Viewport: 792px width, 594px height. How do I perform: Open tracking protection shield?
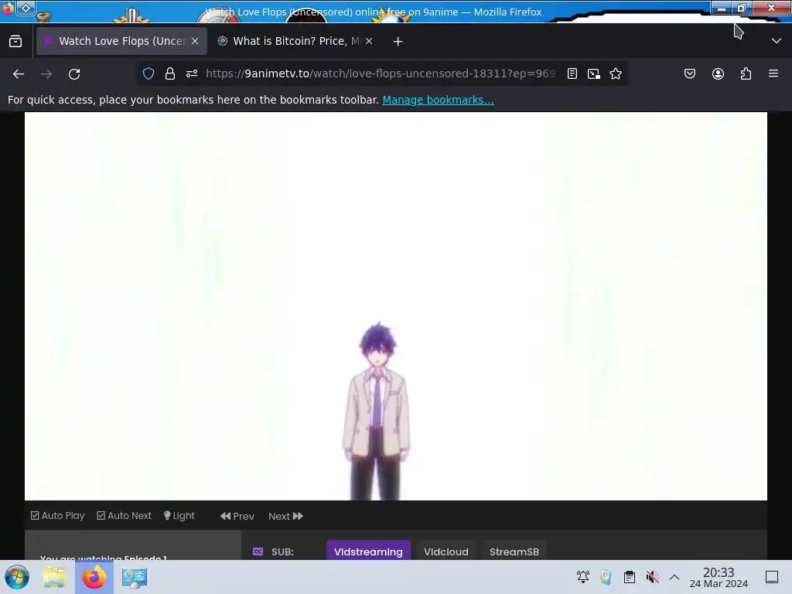tap(148, 73)
